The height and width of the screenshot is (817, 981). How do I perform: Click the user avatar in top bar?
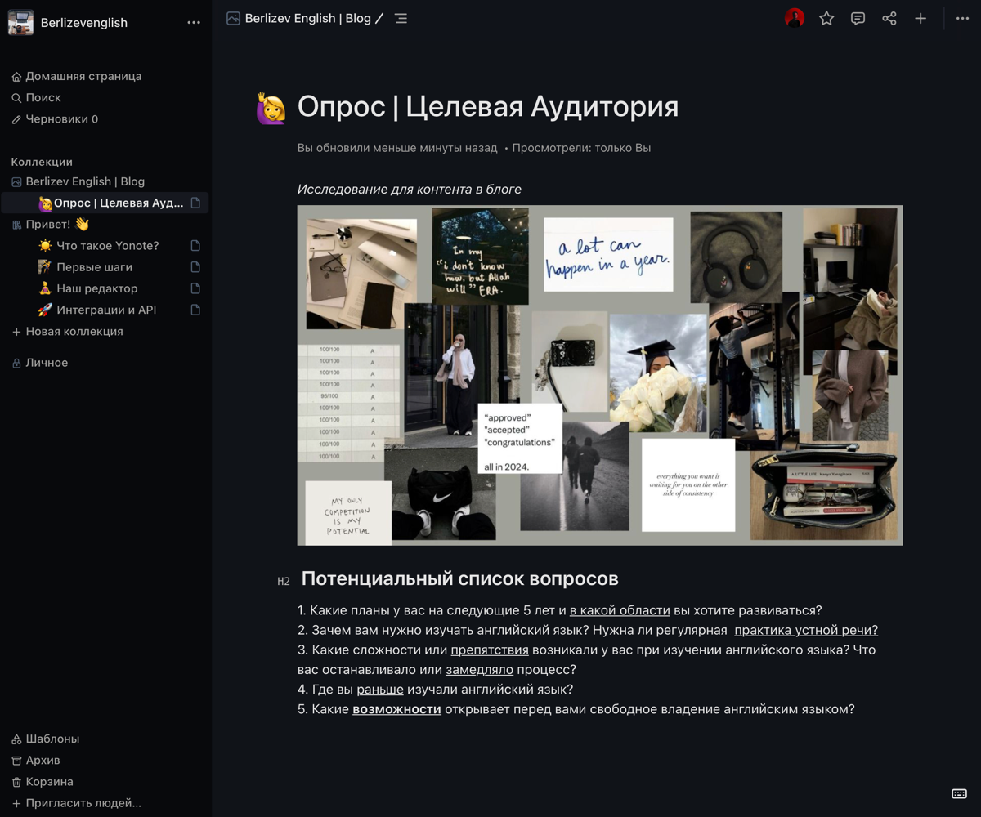tap(795, 18)
